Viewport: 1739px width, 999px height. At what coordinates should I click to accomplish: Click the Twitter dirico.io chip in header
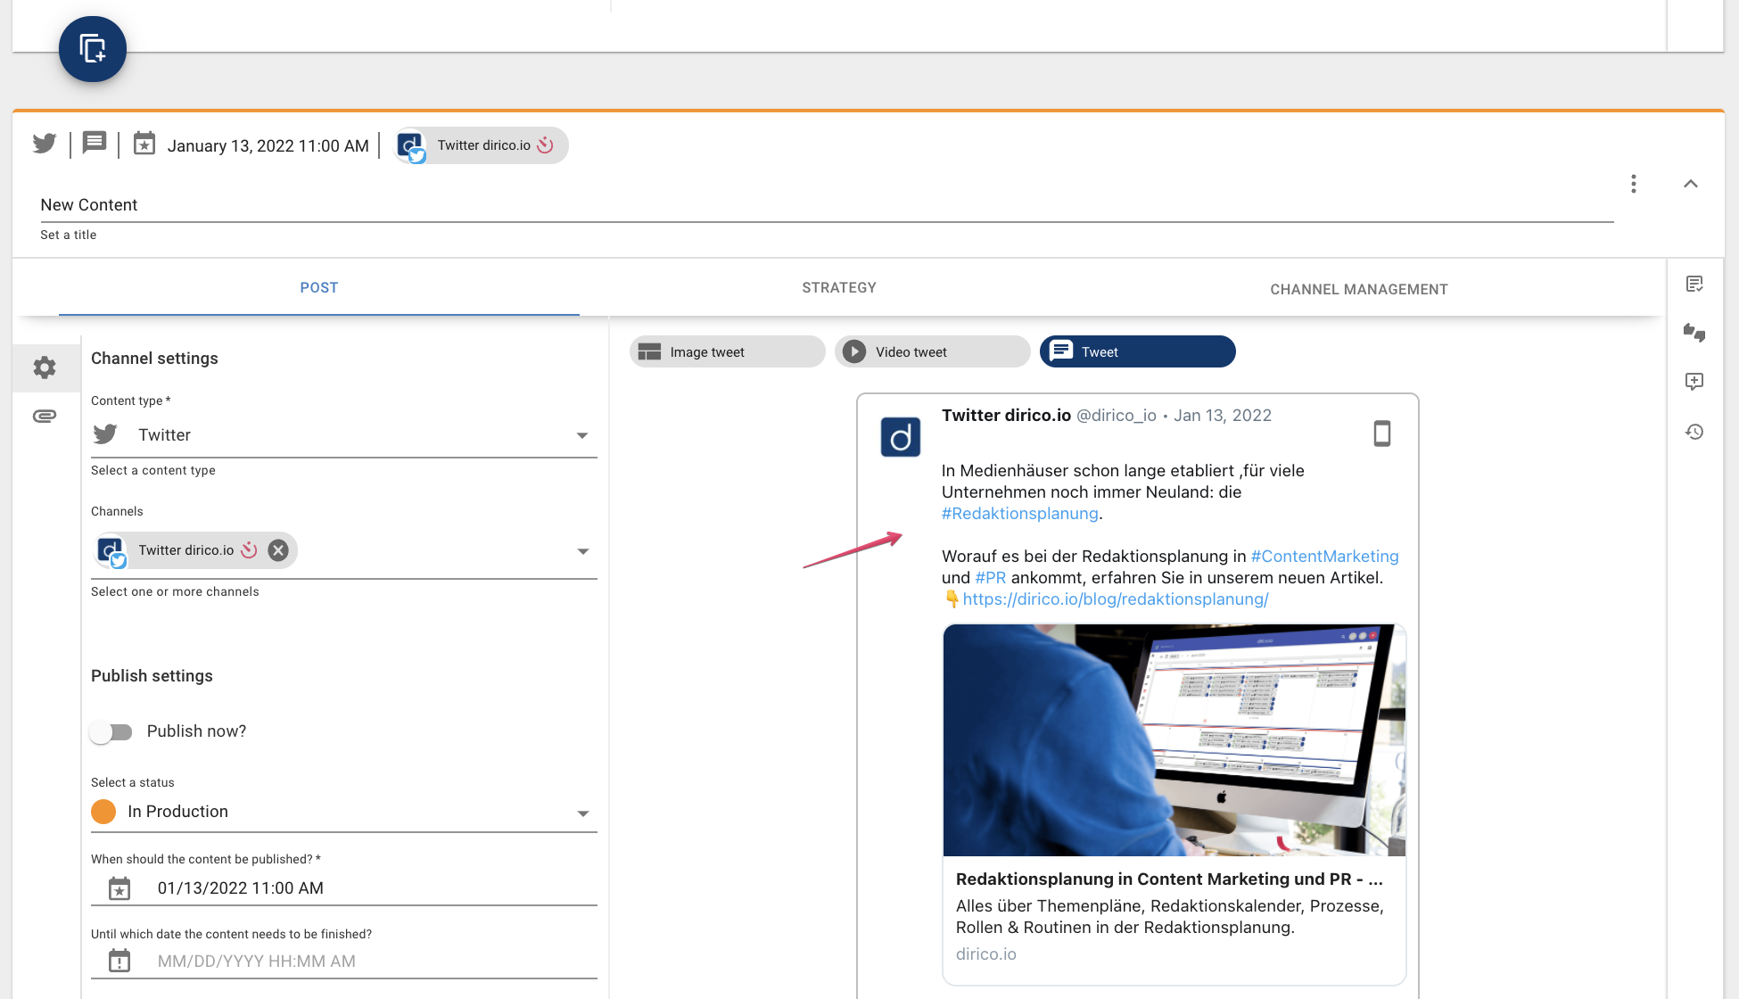[482, 145]
